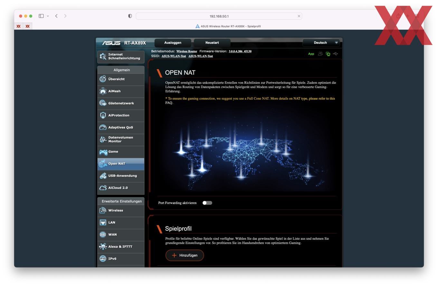Click the AiCloud 2.0 cloud icon
This screenshot has height=286, width=438.
(103, 188)
